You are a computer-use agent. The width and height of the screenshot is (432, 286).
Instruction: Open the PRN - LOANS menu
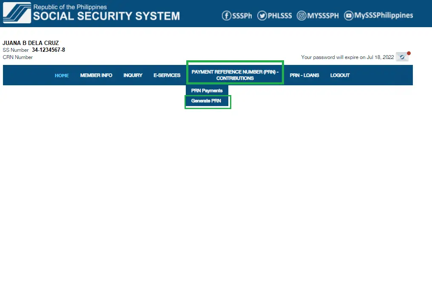click(304, 76)
